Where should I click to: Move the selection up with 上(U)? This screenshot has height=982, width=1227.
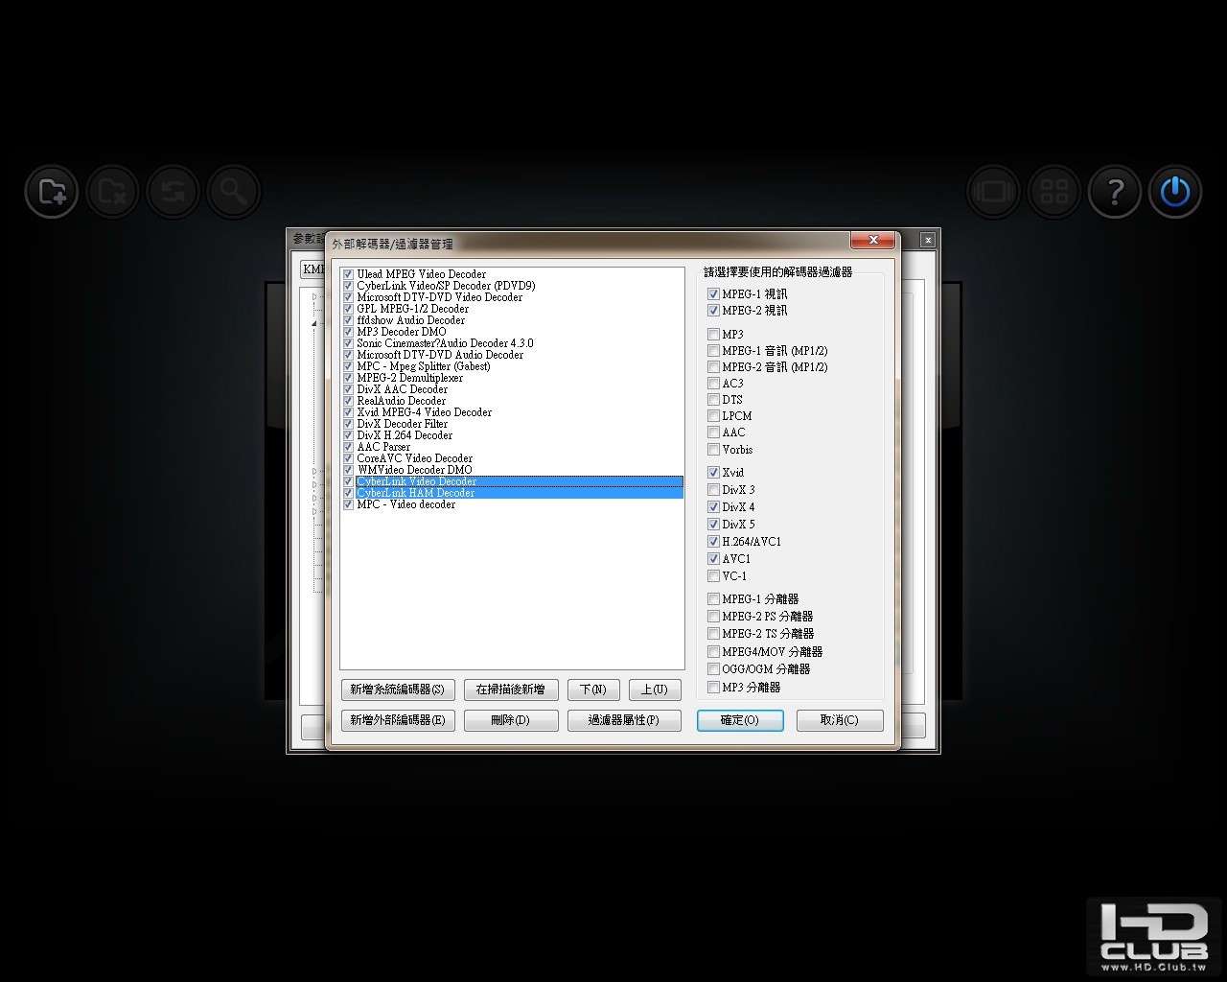655,690
